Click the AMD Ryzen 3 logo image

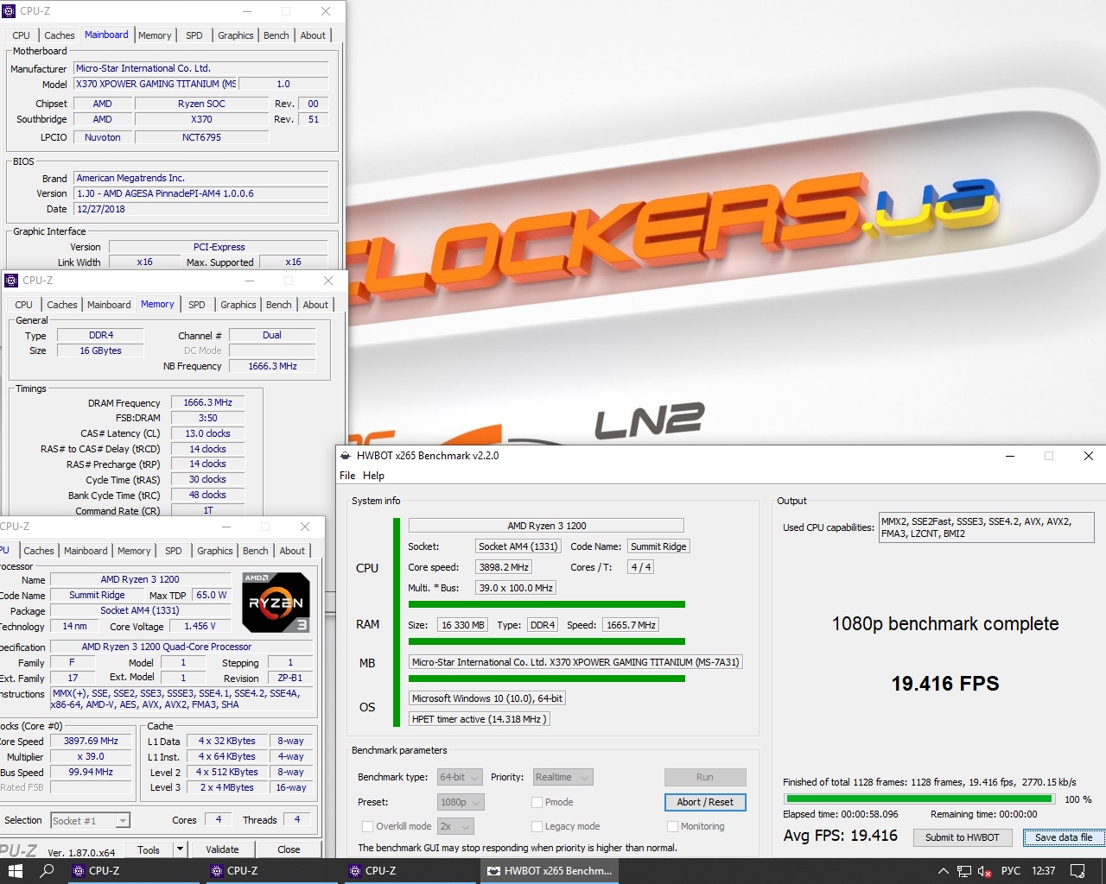(x=276, y=603)
